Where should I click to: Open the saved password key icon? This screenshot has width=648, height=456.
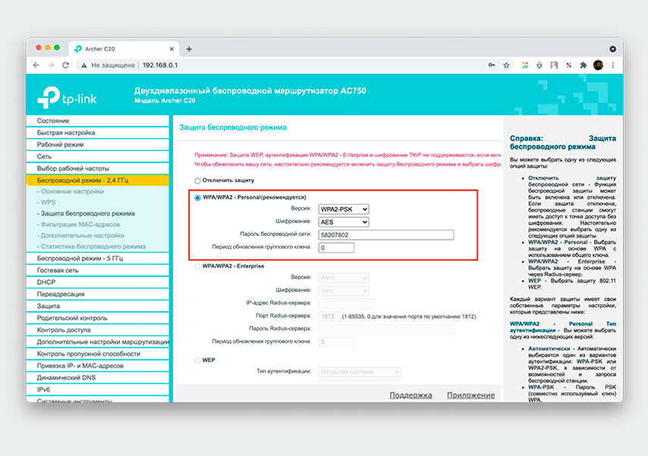(492, 65)
